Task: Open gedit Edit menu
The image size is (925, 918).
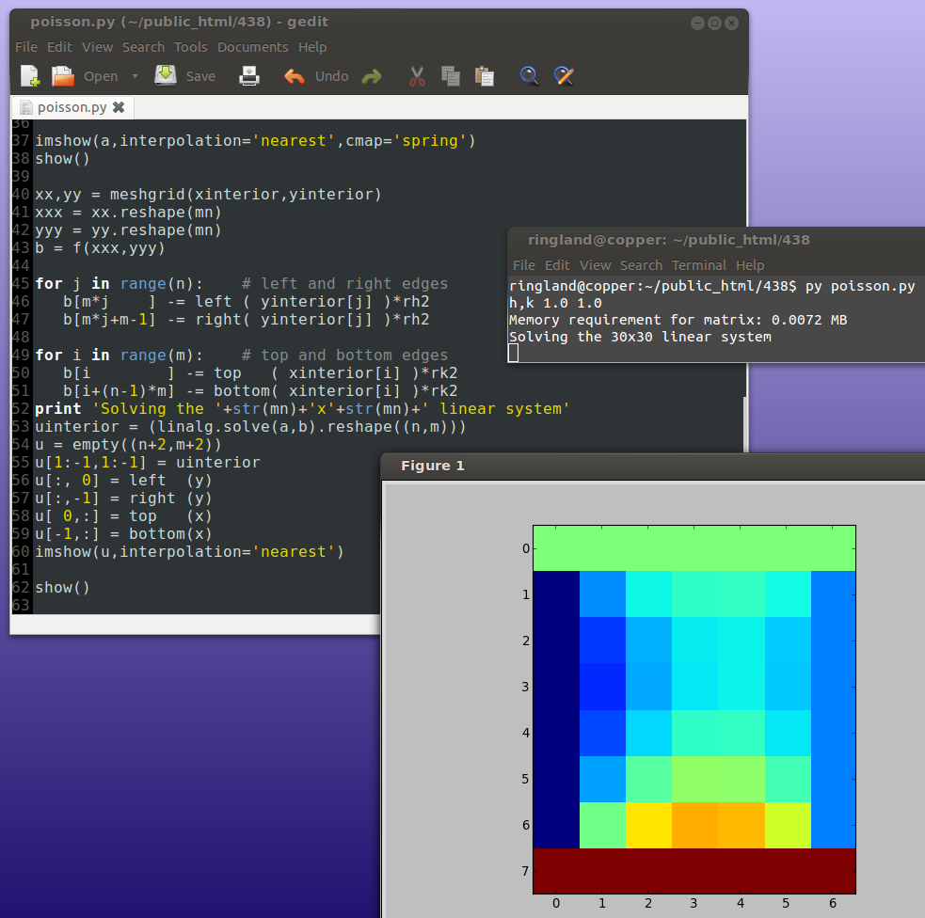Action: [x=59, y=47]
